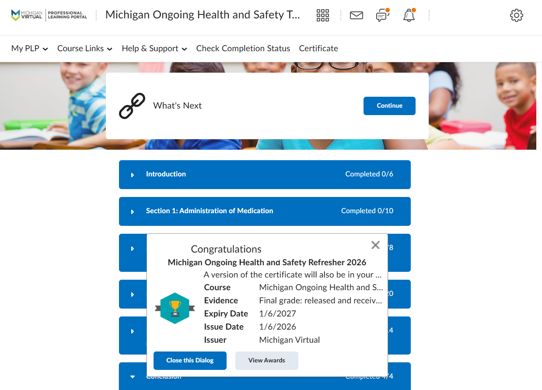The image size is (542, 390).
Task: Open the notifications bell icon
Action: pyautogui.click(x=409, y=16)
